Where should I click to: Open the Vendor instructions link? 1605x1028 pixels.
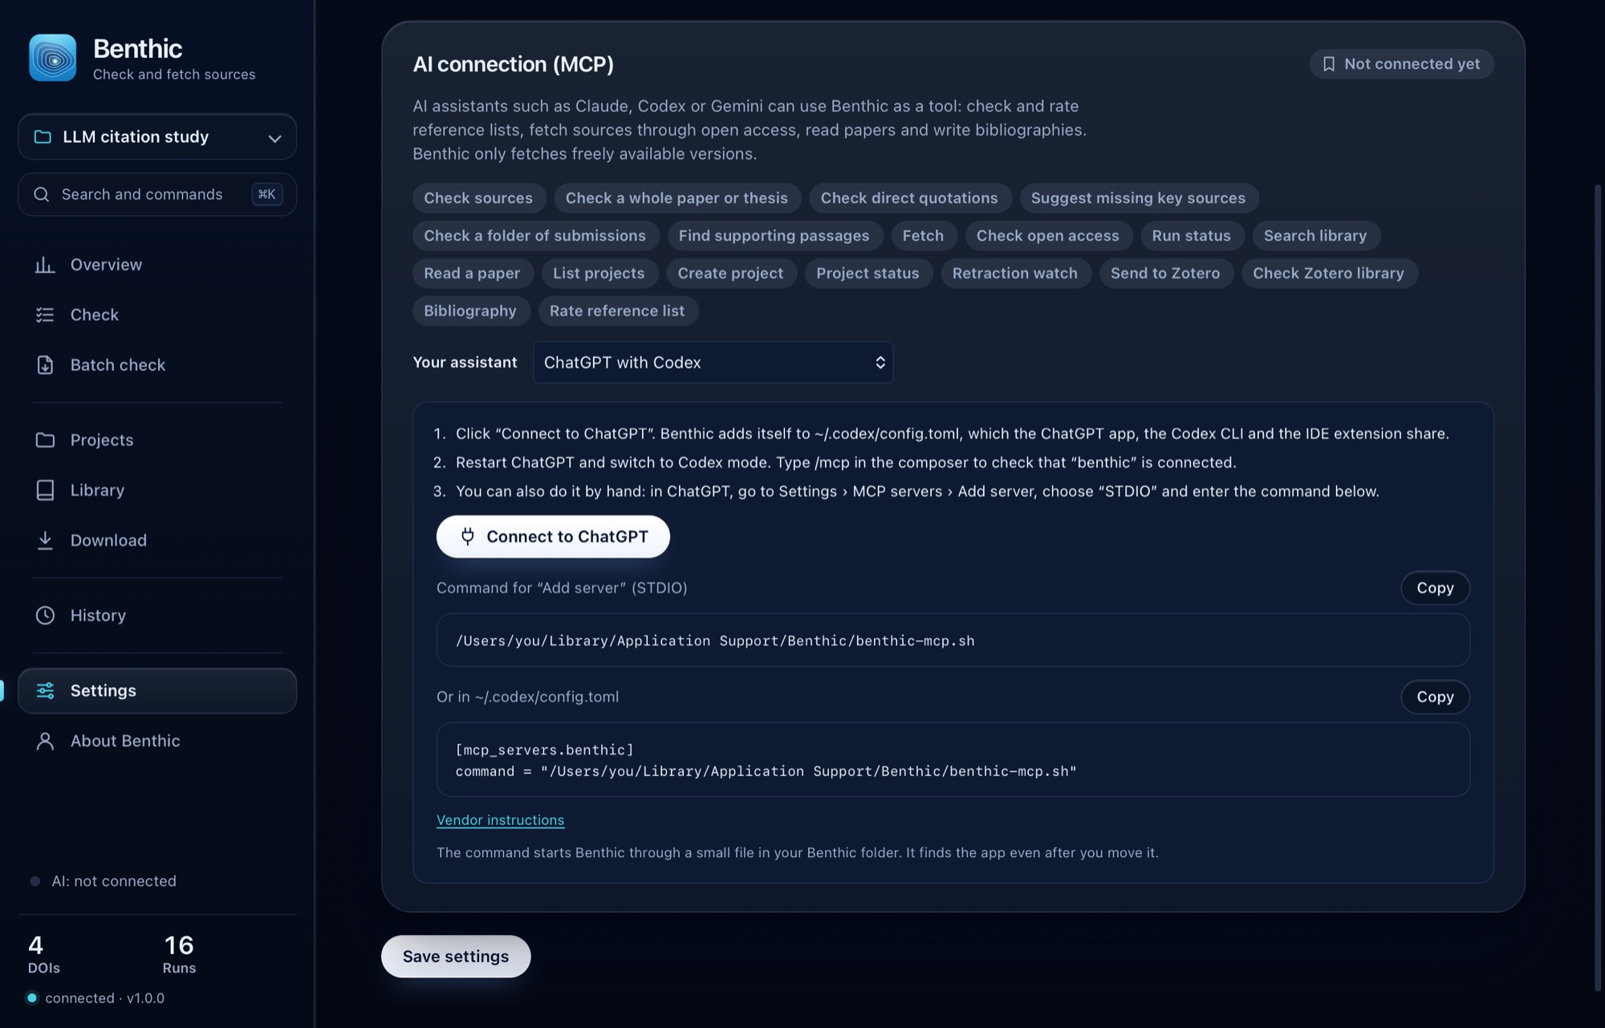[x=500, y=820]
